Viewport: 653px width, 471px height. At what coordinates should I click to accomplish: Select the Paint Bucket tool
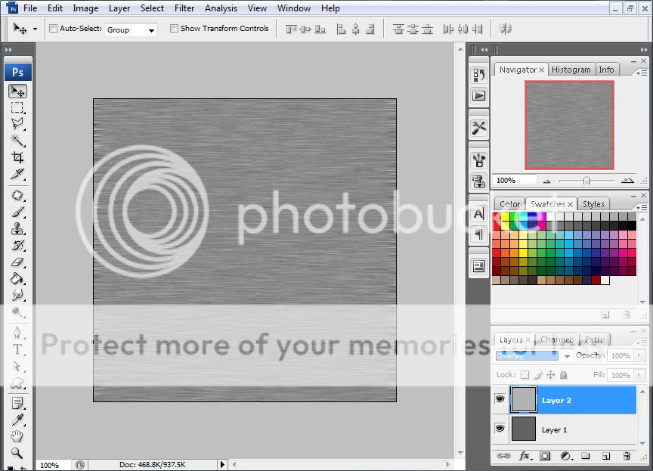pyautogui.click(x=17, y=279)
